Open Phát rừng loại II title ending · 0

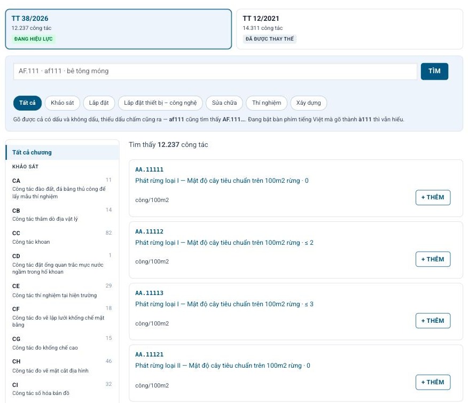(x=223, y=366)
